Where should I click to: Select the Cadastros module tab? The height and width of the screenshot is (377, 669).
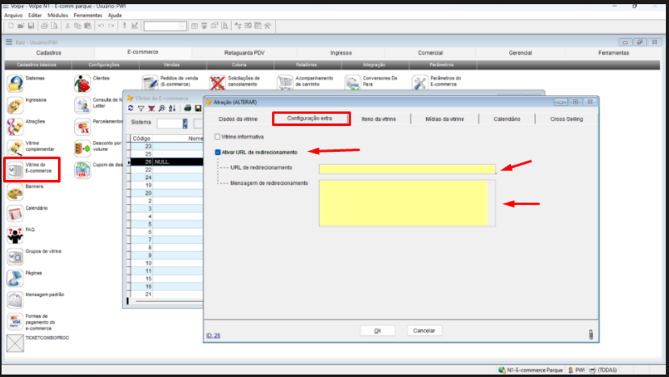click(48, 53)
